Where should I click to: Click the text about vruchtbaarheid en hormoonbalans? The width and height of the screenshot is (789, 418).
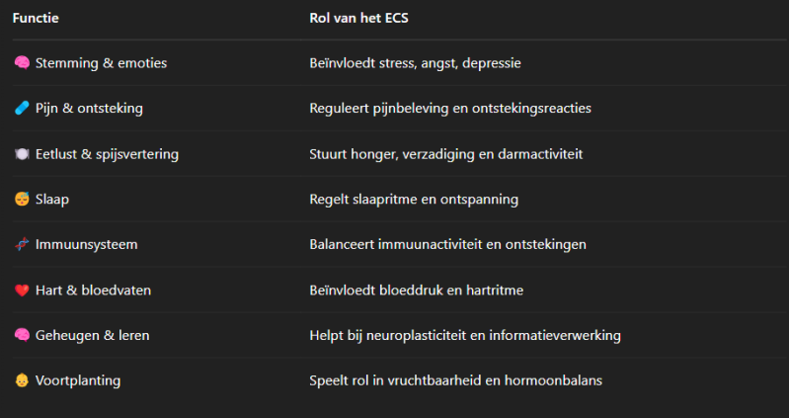pyautogui.click(x=455, y=380)
